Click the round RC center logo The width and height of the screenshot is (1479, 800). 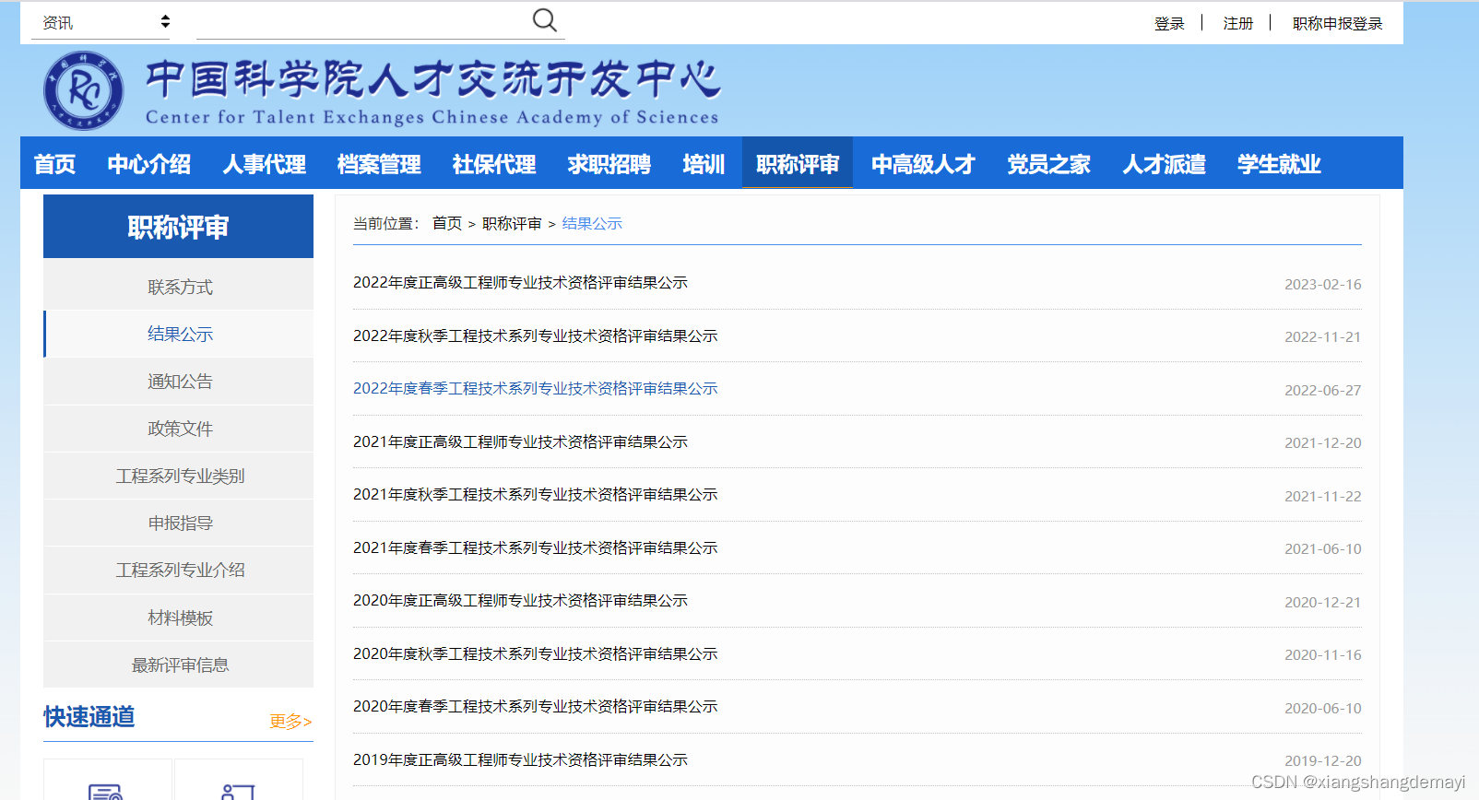point(84,90)
